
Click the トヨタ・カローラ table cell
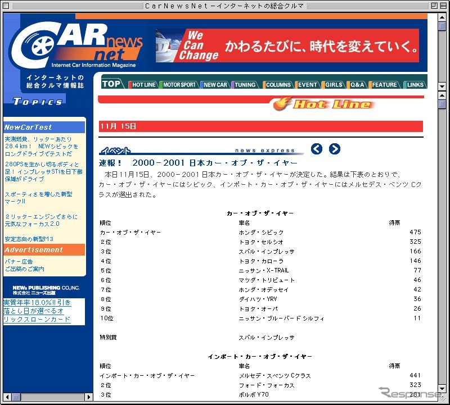coord(261,261)
